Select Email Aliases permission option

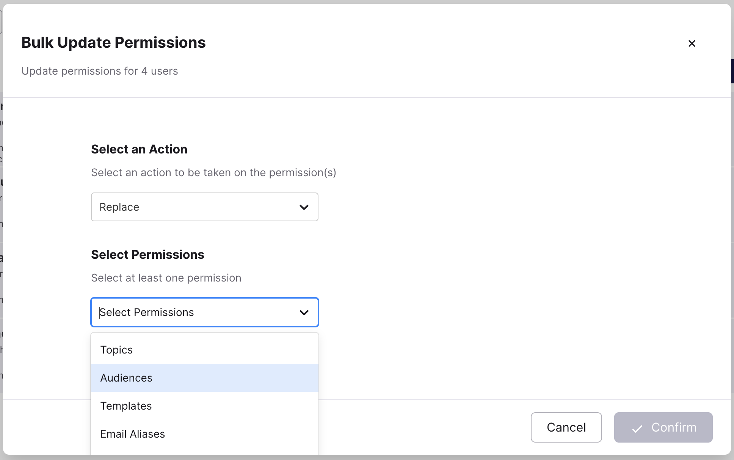tap(204, 434)
